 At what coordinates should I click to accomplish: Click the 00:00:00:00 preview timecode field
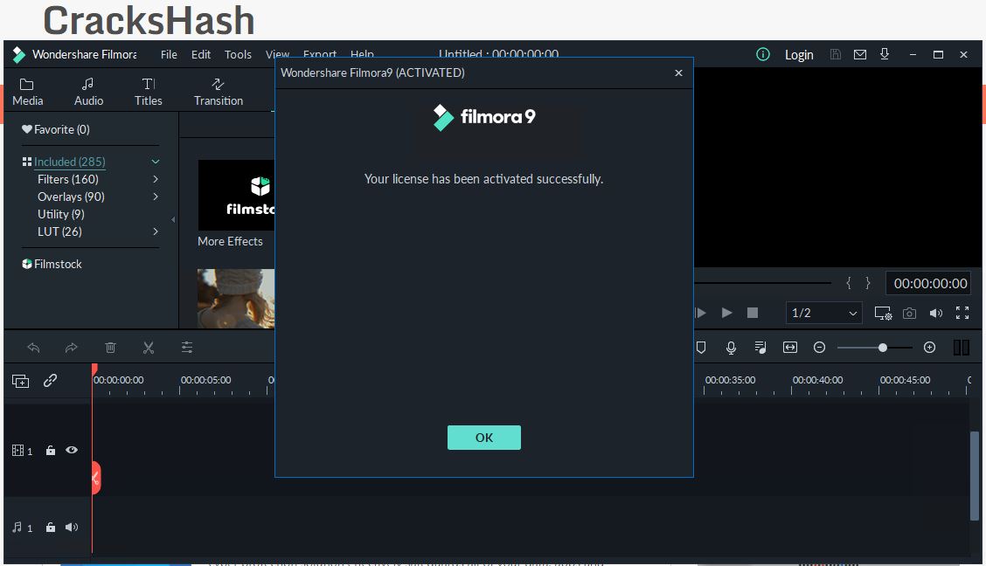click(930, 283)
